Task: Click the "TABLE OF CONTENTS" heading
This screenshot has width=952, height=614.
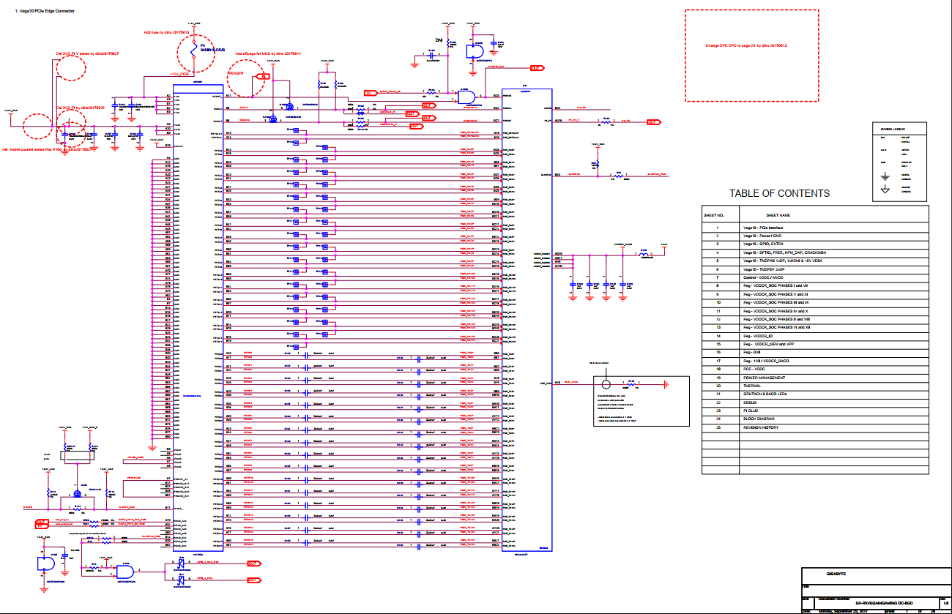Action: [779, 194]
